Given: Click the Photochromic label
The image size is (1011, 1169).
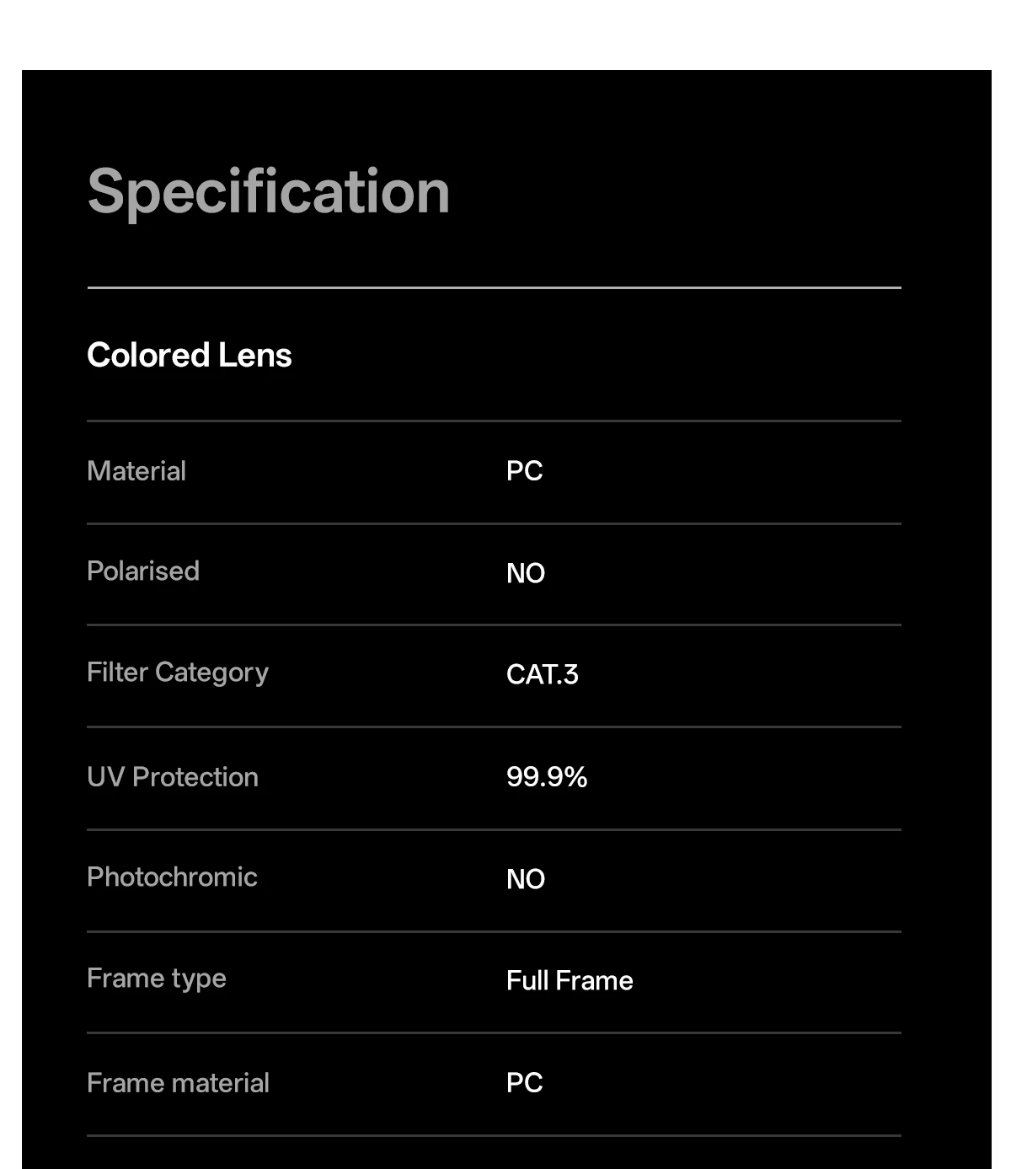Looking at the screenshot, I should pyautogui.click(x=173, y=877).
